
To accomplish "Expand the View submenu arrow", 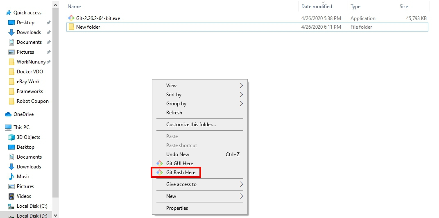I will click(241, 86).
